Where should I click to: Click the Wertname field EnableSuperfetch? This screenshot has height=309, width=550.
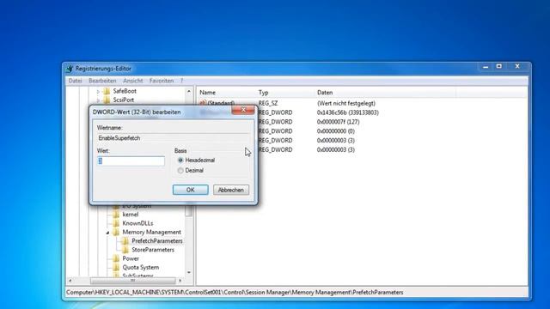pyautogui.click(x=174, y=138)
